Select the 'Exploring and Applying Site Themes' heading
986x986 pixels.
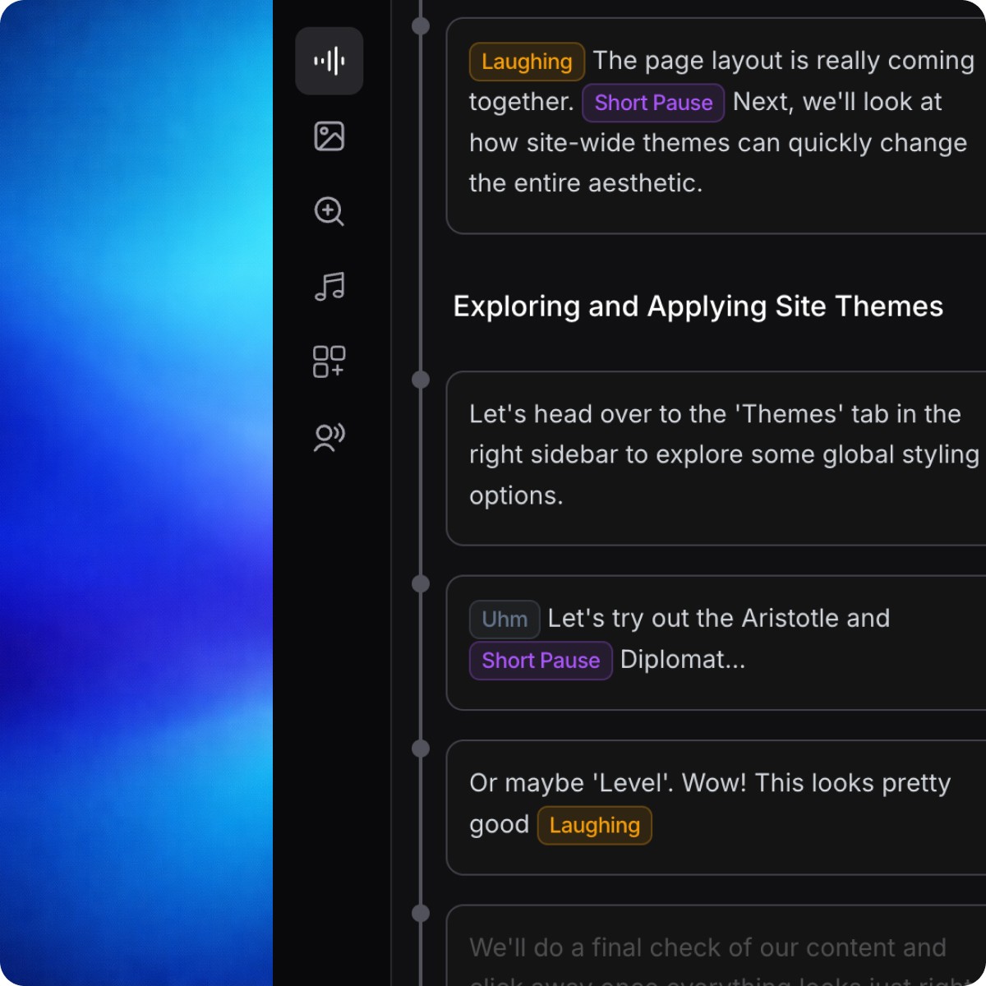coord(698,306)
